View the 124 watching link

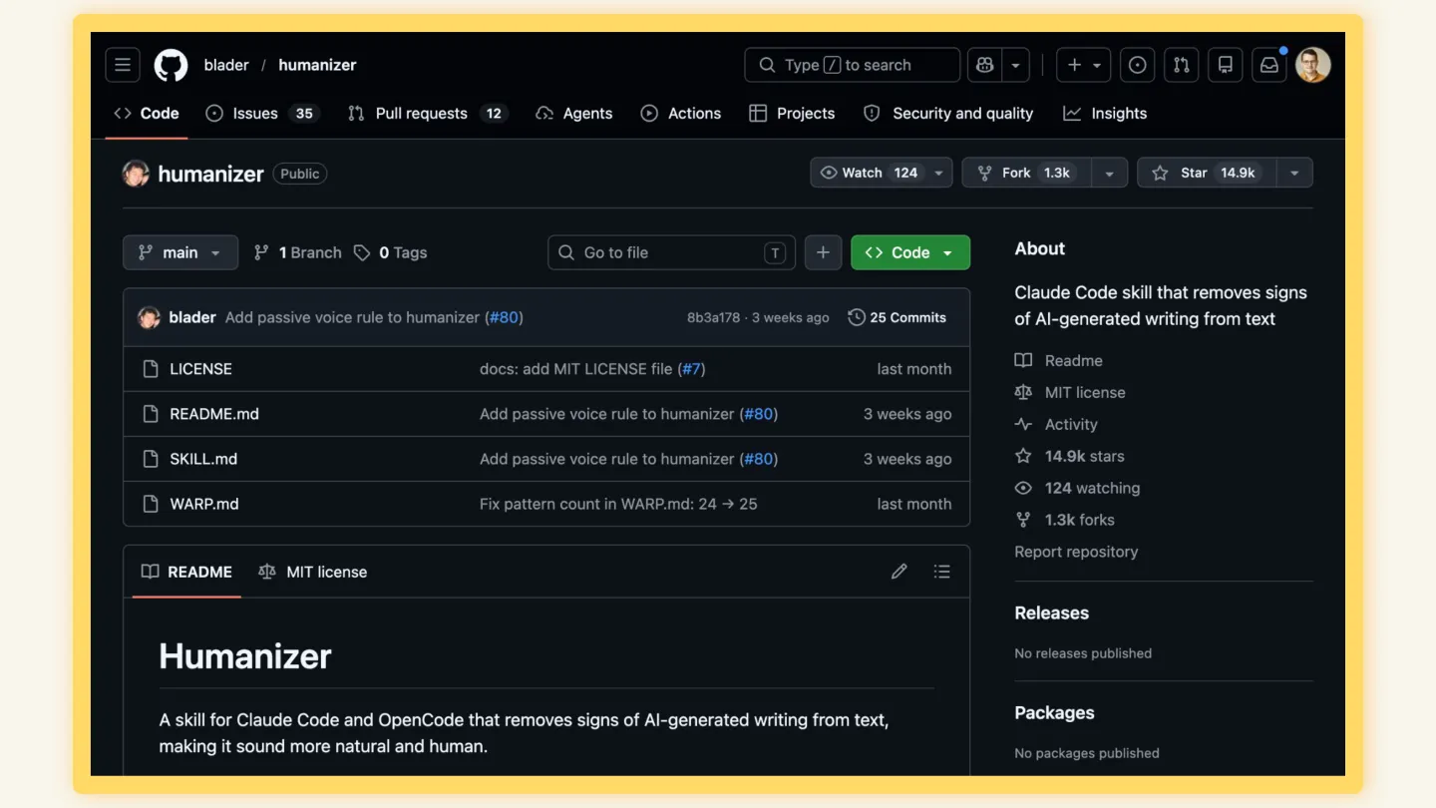(x=1077, y=488)
